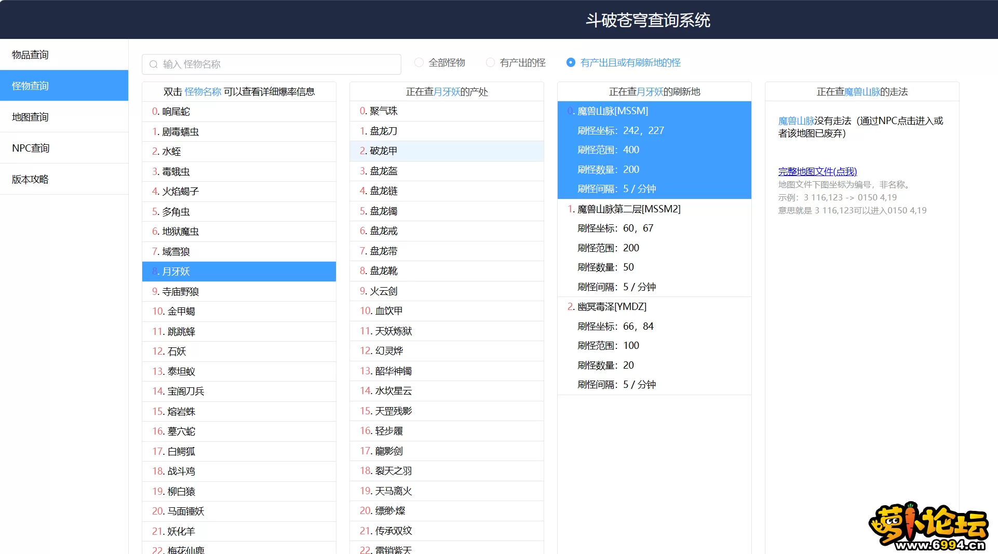Click the search magnifier icon in monster search box
Viewport: 998px width, 554px height.
[x=153, y=64]
